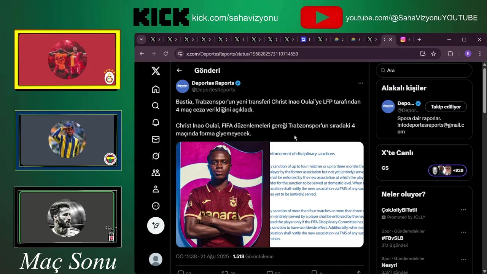Click the ÖÖ 12:38 · 21 Ağu 2025 timestamp
Screen dimensions: 487x274
click(x=202, y=256)
